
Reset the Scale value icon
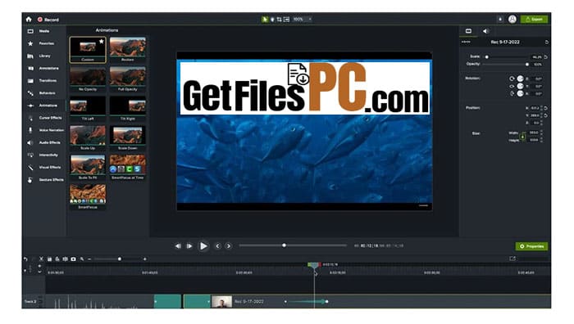[546, 57]
